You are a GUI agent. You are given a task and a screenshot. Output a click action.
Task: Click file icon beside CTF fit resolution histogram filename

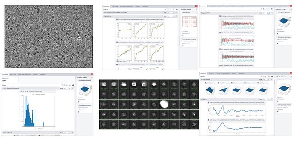[x=21, y=92]
